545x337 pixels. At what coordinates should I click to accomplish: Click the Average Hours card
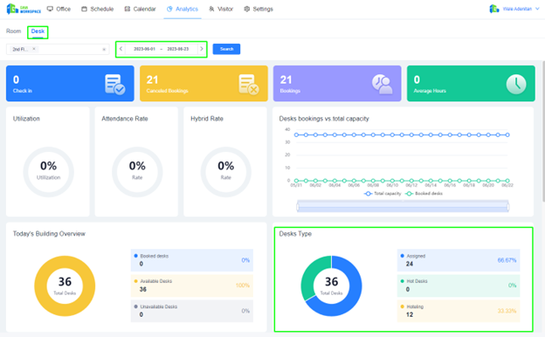tap(471, 84)
